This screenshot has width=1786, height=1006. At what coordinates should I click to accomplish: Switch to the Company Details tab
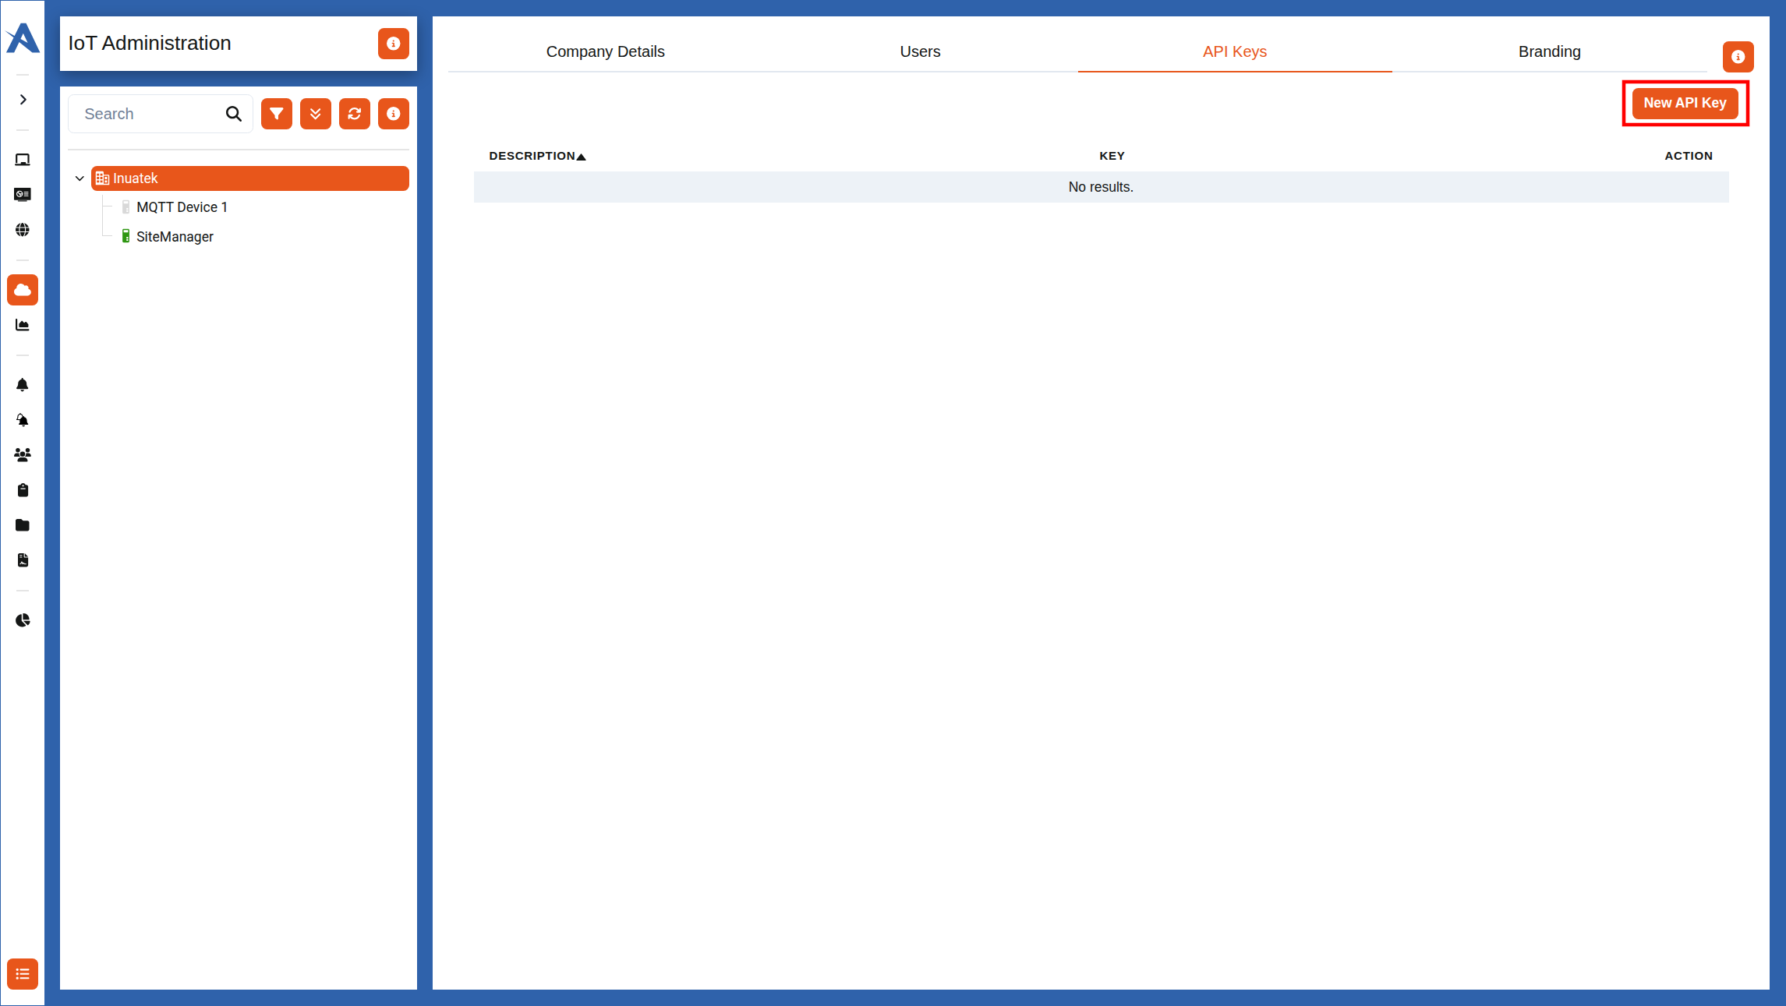(605, 51)
